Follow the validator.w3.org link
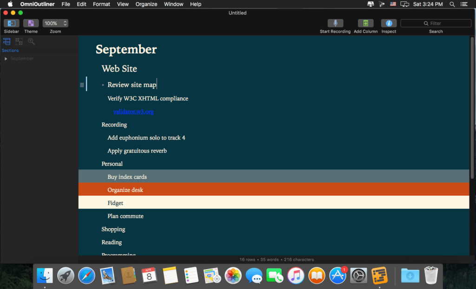 click(133, 112)
